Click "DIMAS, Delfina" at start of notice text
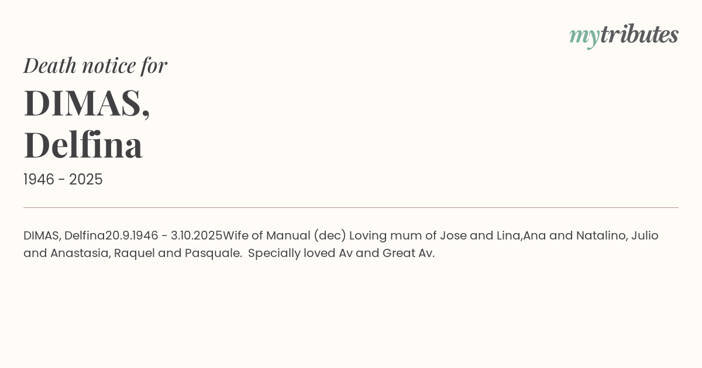 (64, 235)
